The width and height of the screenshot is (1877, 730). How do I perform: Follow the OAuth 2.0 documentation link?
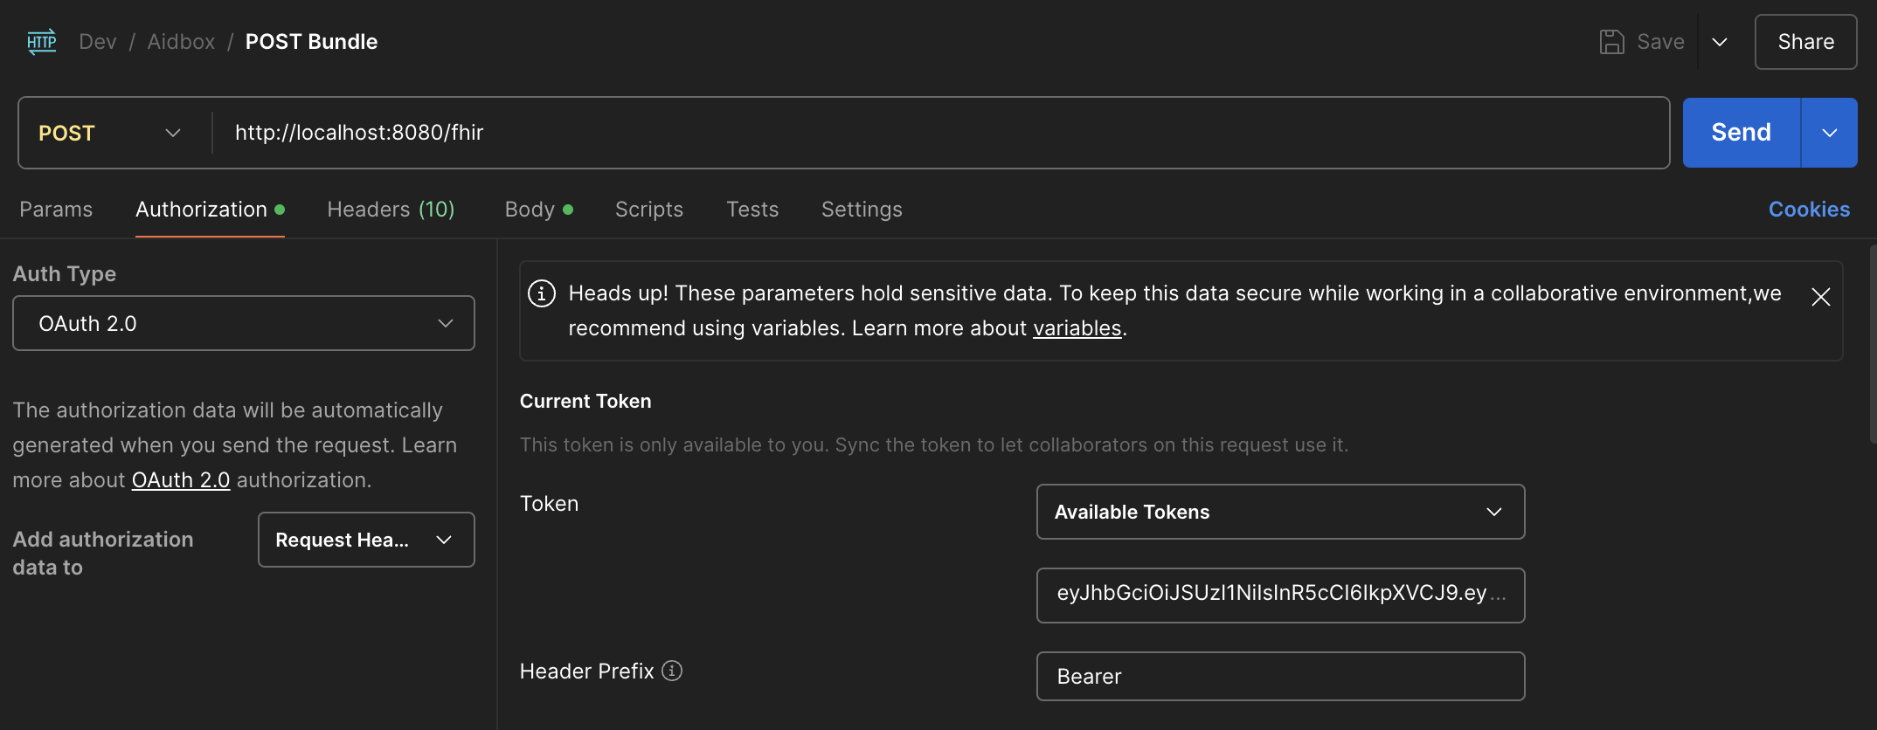click(181, 480)
